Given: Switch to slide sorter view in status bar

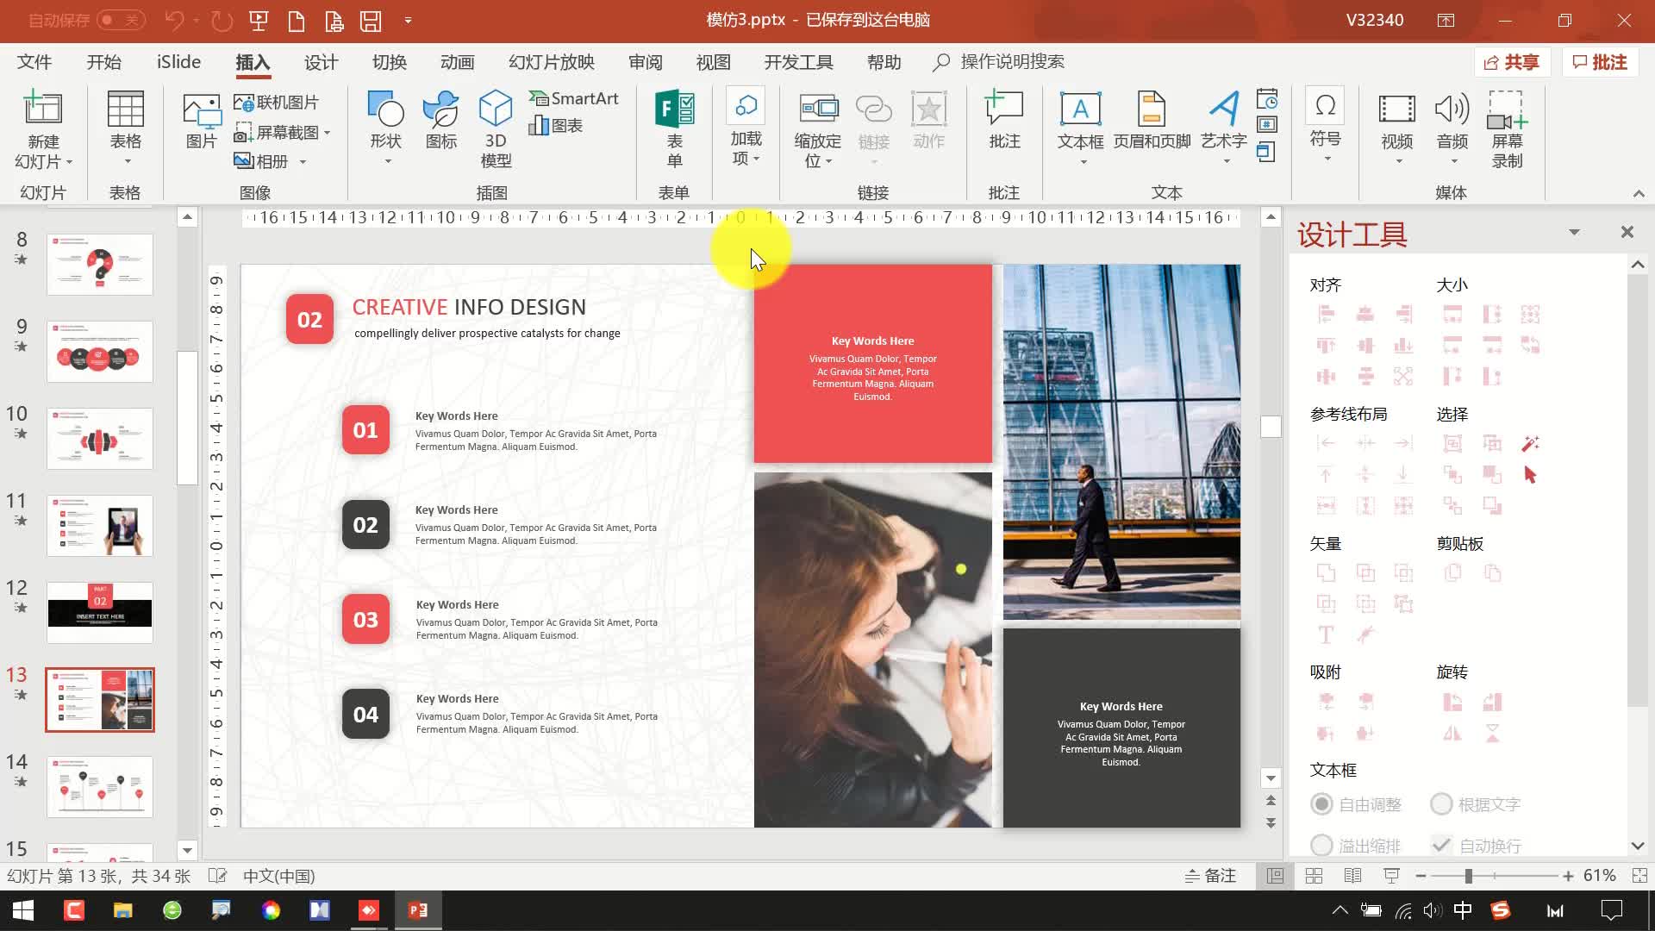Looking at the screenshot, I should (1314, 876).
